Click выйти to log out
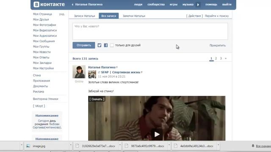The image size is (271, 152). [x=227, y=5]
